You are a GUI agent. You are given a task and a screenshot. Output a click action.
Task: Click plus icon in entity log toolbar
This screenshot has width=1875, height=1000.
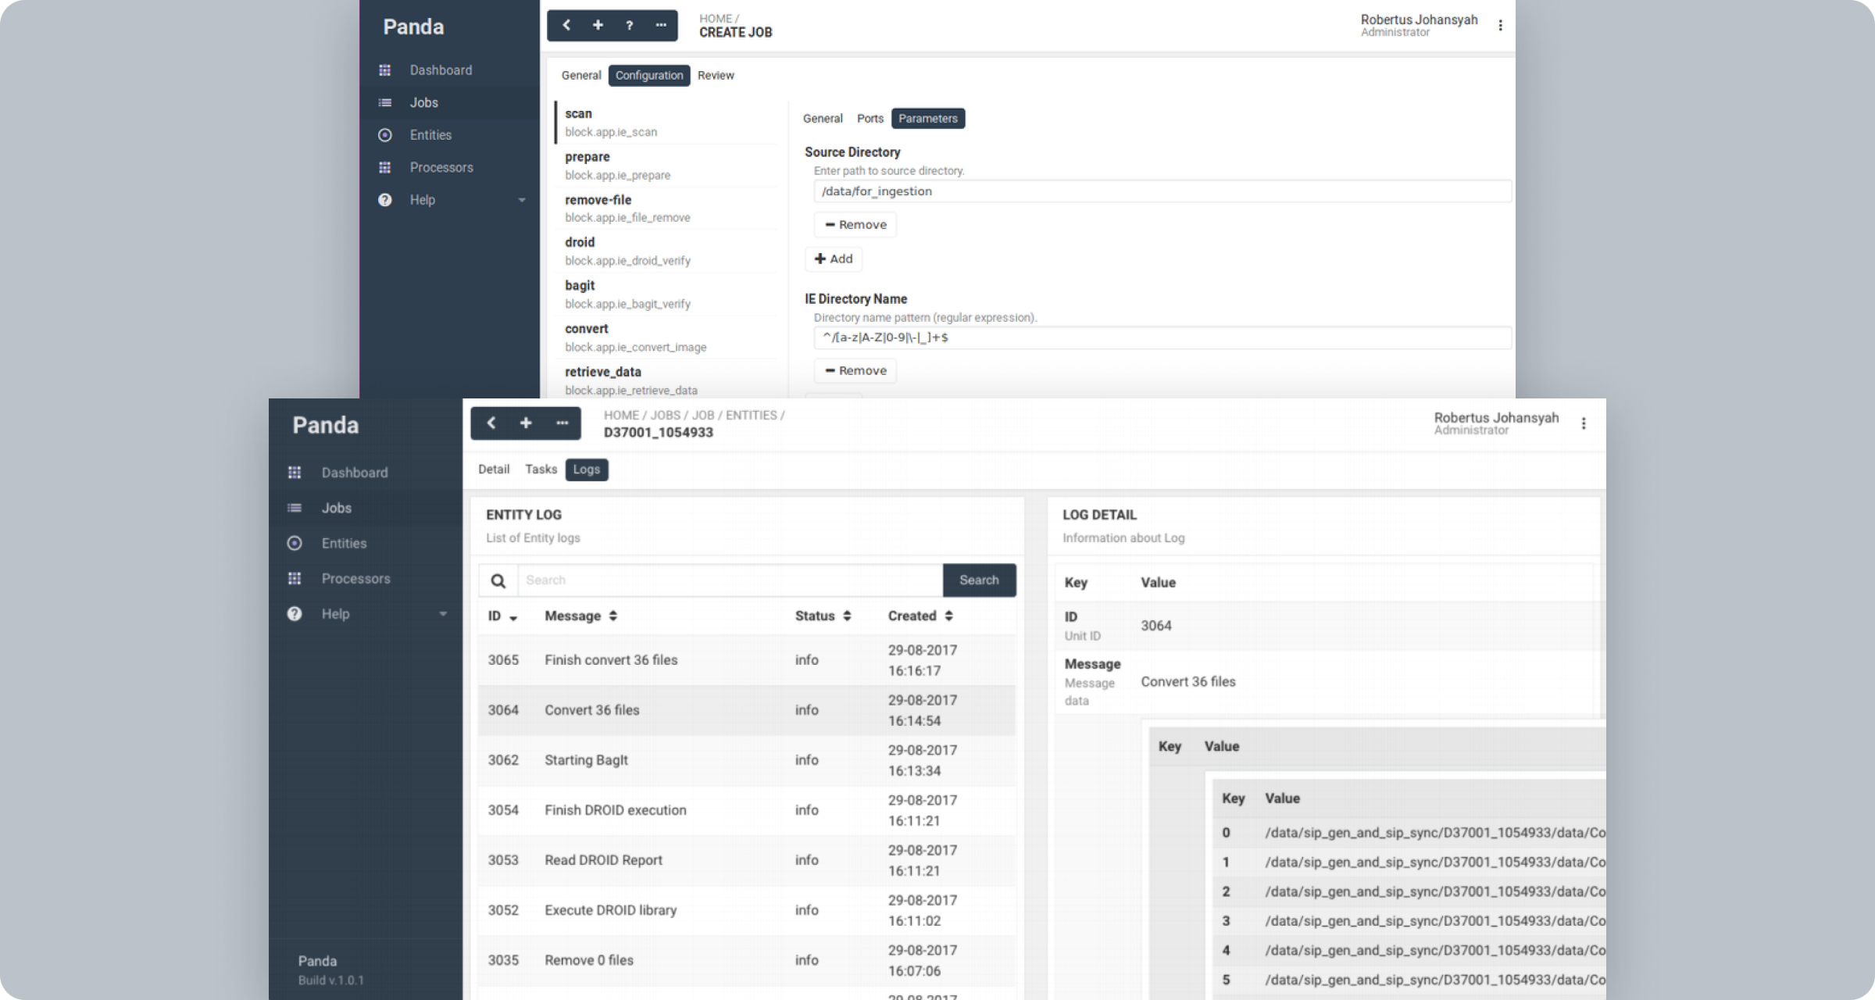[x=526, y=423]
